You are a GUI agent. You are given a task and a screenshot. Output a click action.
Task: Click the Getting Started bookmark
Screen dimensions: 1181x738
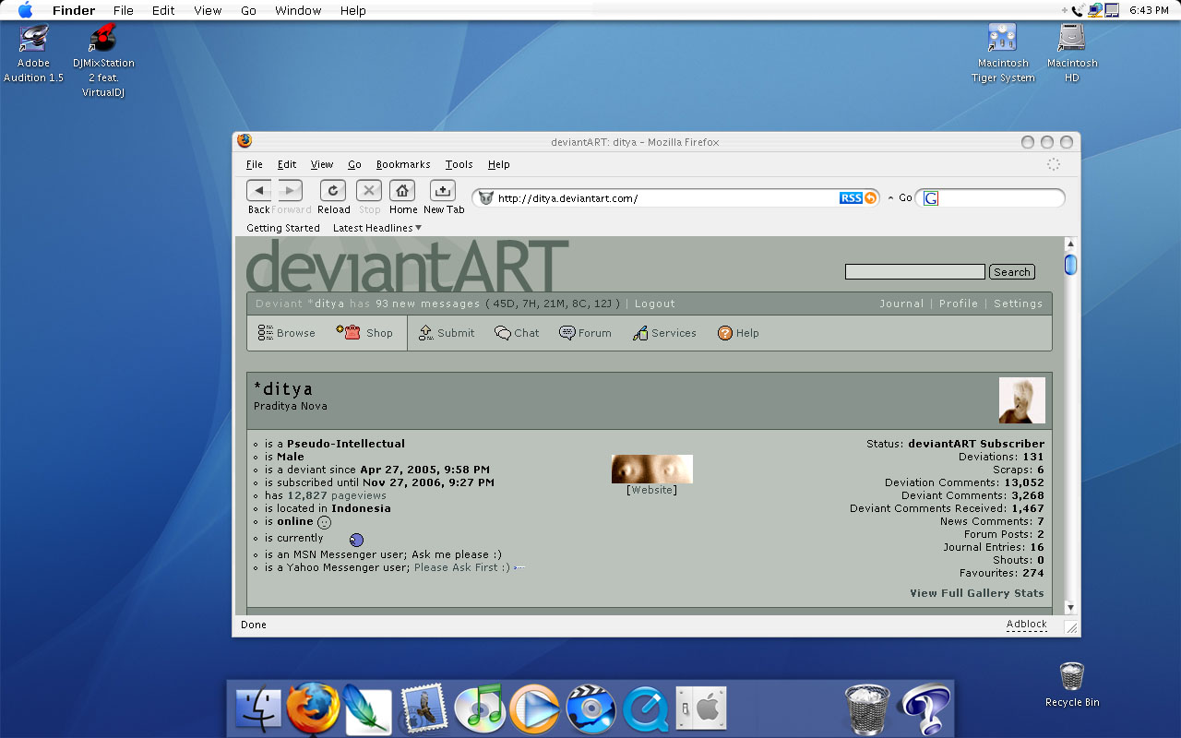(283, 228)
